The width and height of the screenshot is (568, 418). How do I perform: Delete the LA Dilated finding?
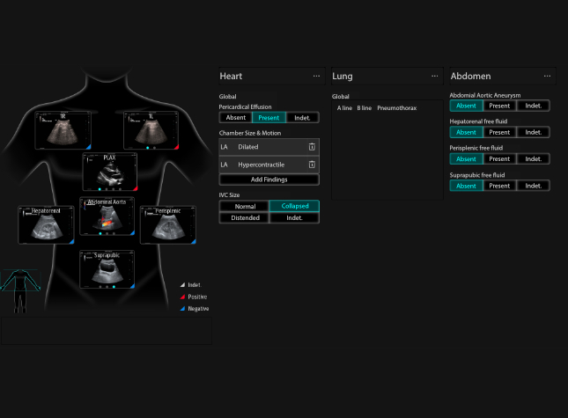click(x=311, y=147)
